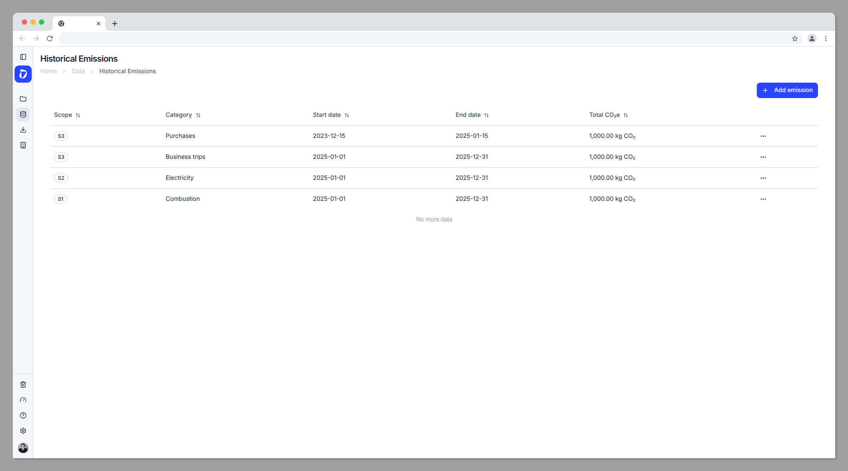Open the settings gear at sidebar bottom
The height and width of the screenshot is (471, 848).
(23, 430)
